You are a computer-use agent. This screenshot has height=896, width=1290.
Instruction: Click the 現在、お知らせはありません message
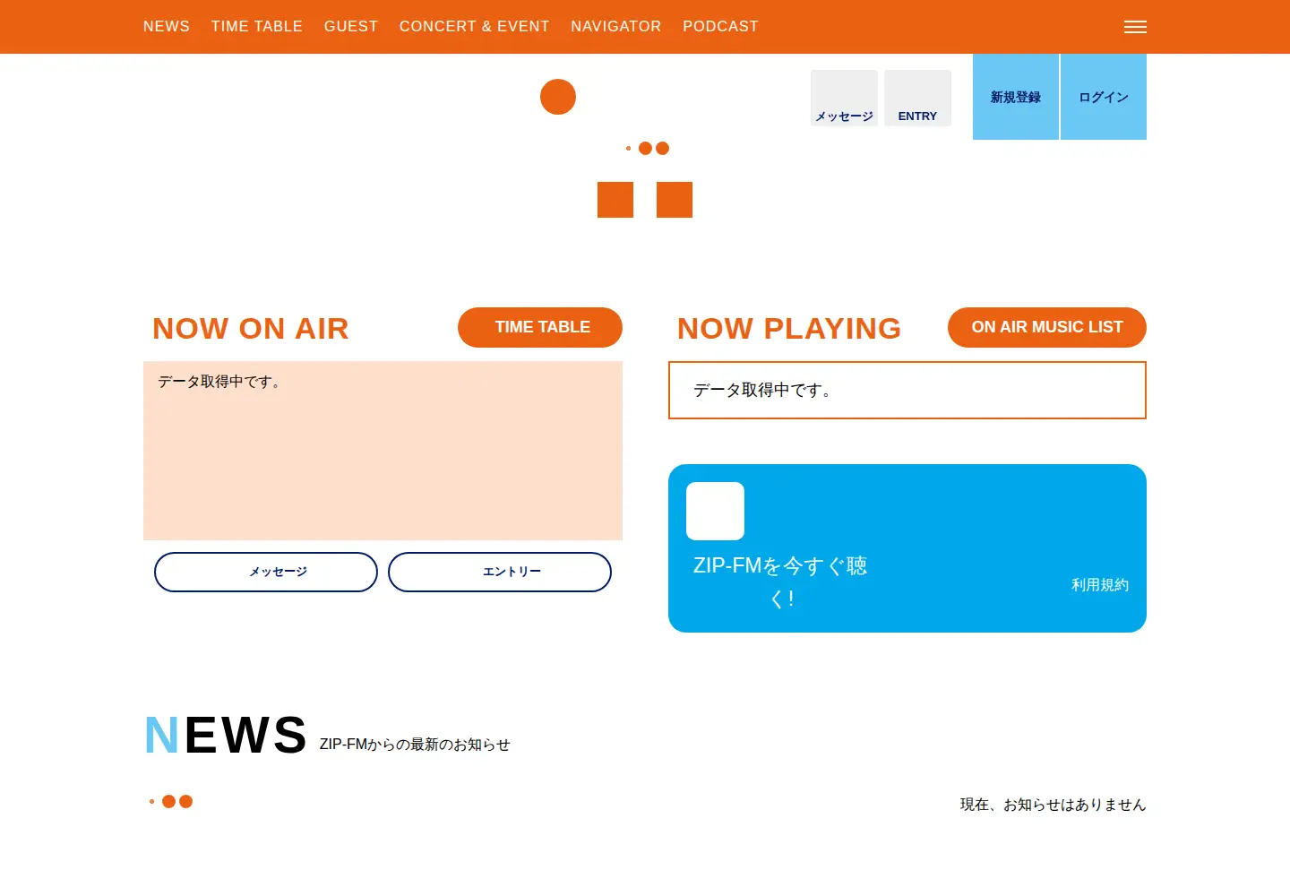[x=1053, y=805]
